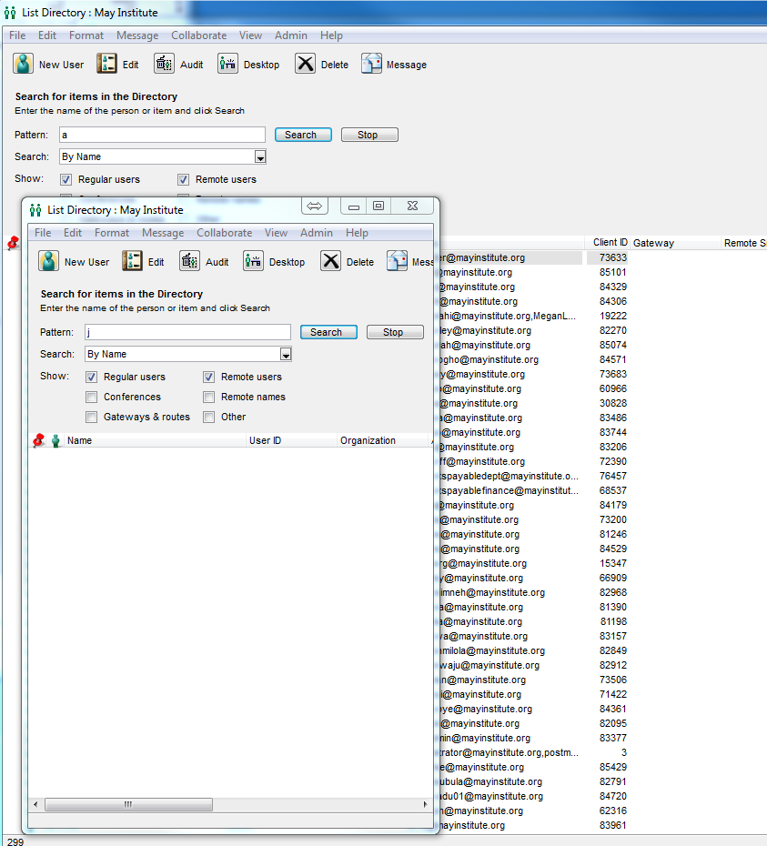Select row with Client ID 76457
The height and width of the screenshot is (846, 767).
[533, 477]
